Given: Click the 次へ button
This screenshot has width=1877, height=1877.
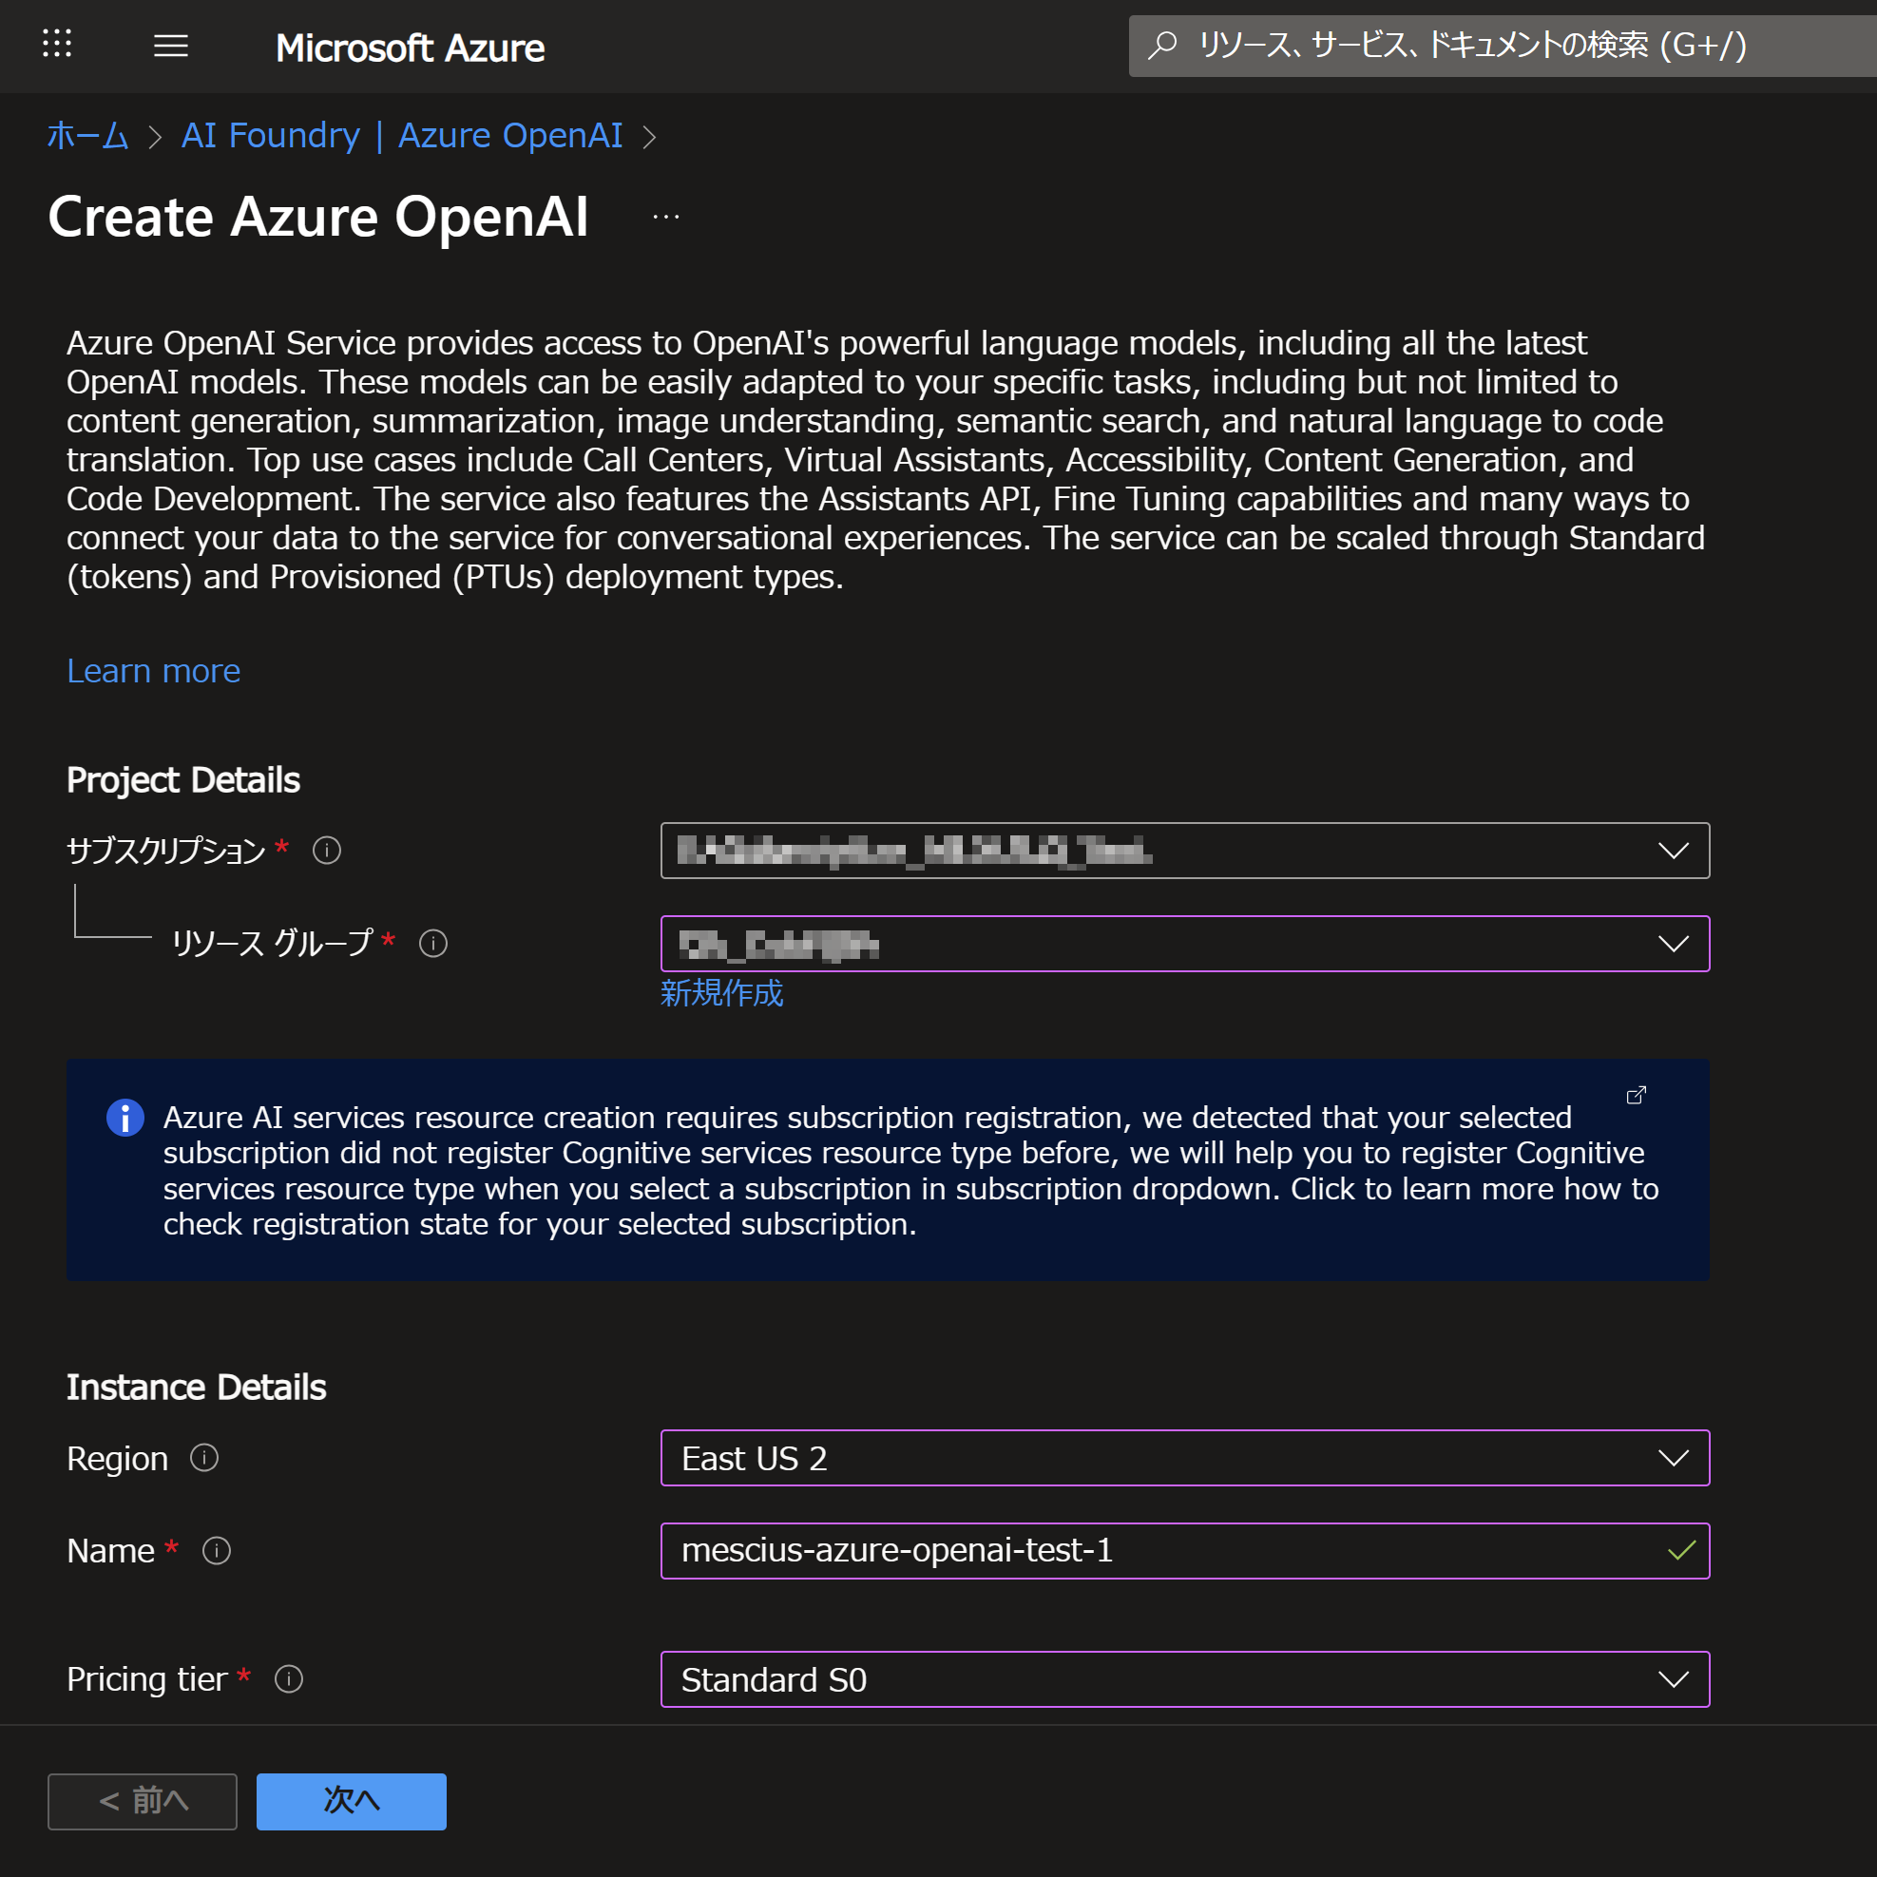Looking at the screenshot, I should [352, 1801].
